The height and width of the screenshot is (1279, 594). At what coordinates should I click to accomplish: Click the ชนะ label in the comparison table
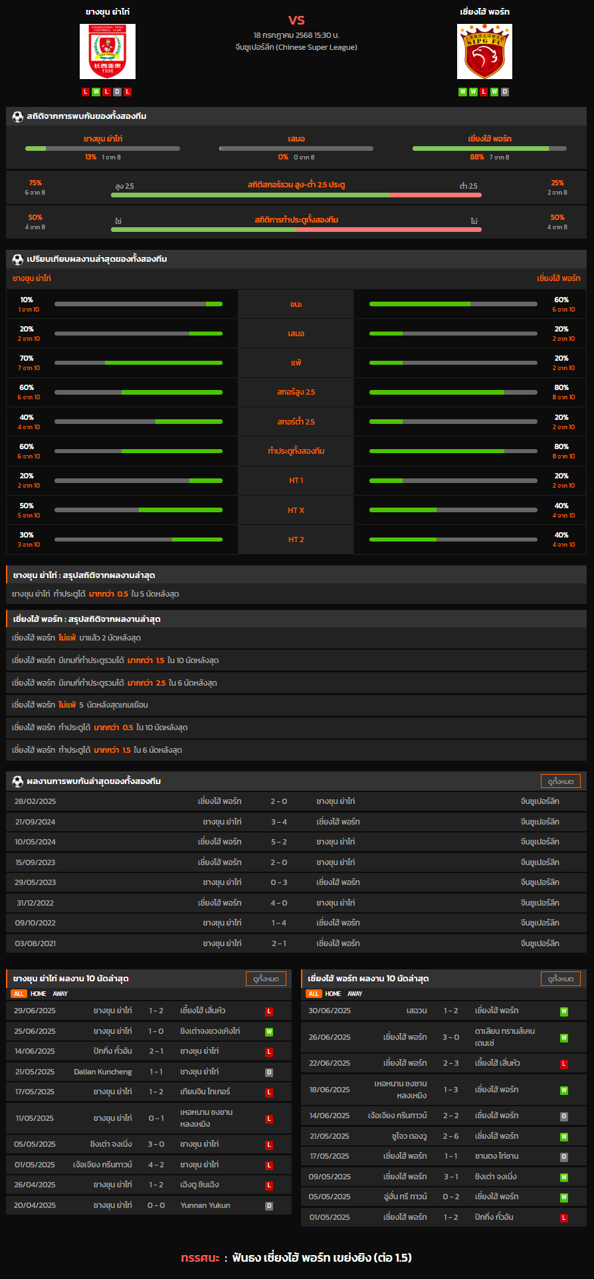296,304
